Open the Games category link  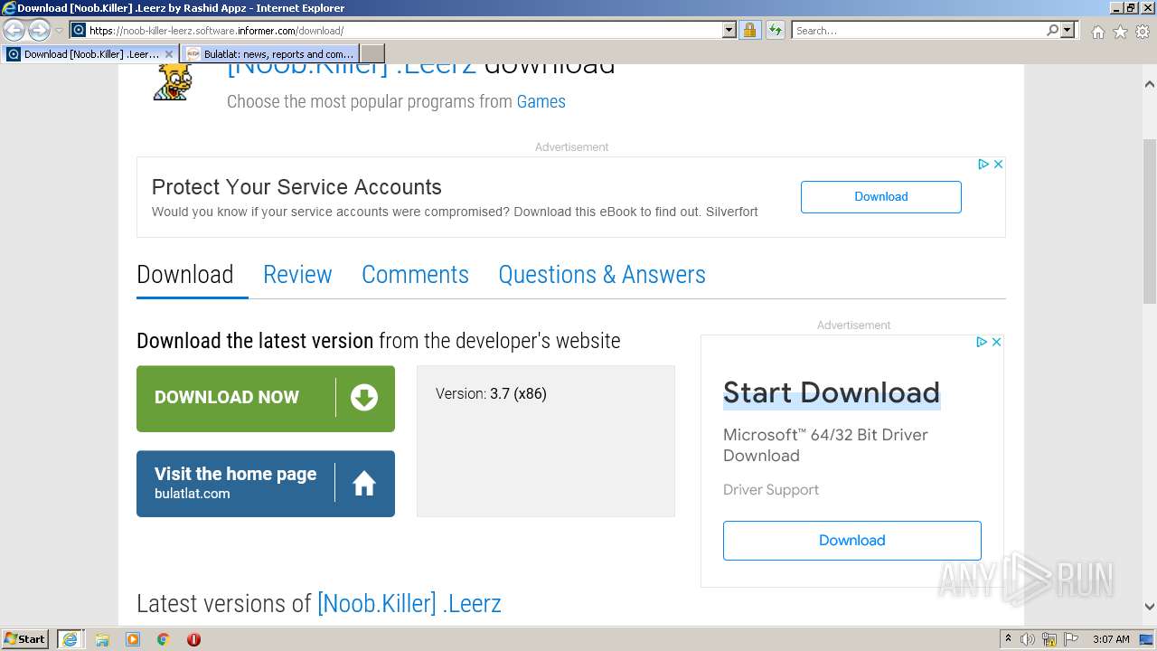pos(541,101)
